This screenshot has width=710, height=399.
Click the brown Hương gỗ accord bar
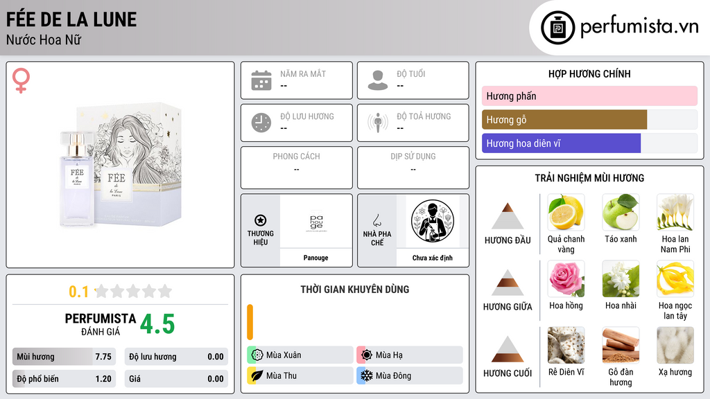pos(564,119)
